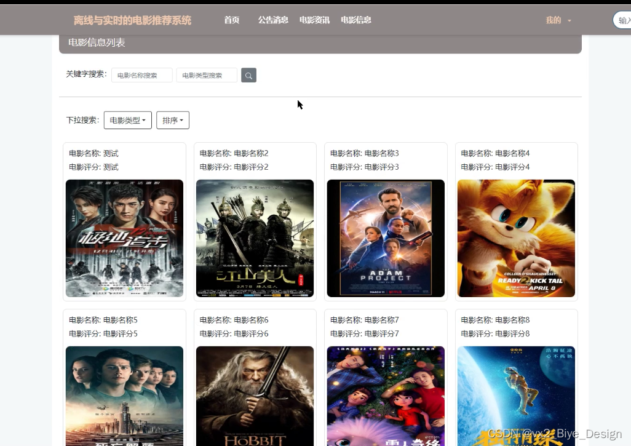Open the Adam Project movie poster
The width and height of the screenshot is (631, 446).
click(386, 238)
